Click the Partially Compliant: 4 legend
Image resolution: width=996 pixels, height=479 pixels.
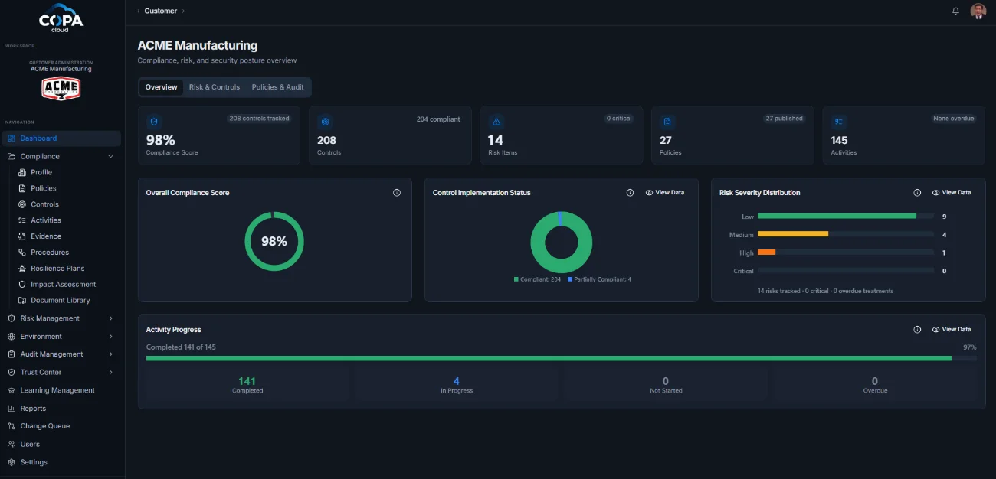point(600,280)
